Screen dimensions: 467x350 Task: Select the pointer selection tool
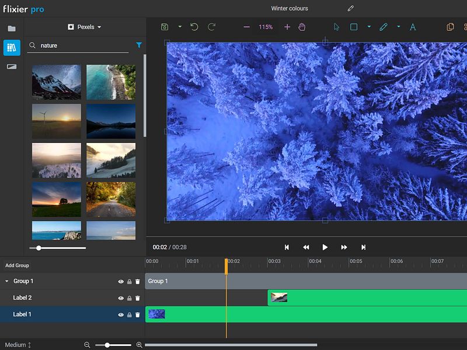tap(336, 27)
